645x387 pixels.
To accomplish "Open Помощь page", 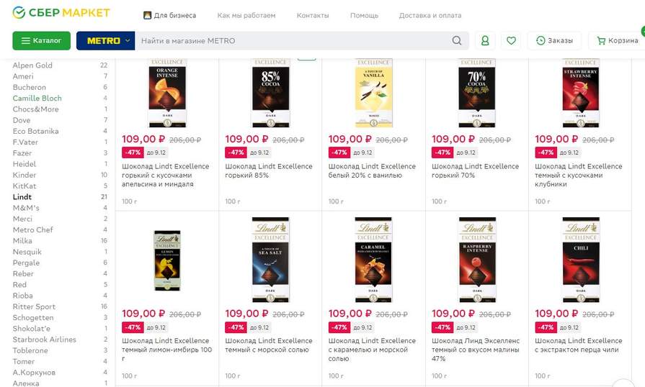I will coord(364,16).
